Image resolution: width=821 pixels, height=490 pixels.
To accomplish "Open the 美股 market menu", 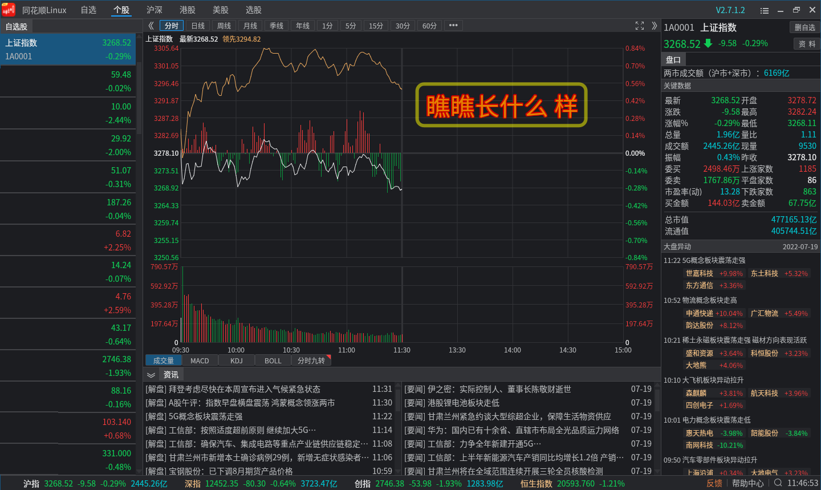I will pyautogui.click(x=221, y=10).
